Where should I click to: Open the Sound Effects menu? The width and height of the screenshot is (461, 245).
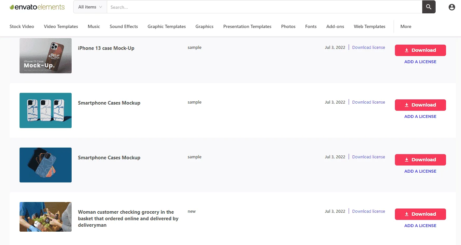point(124,26)
